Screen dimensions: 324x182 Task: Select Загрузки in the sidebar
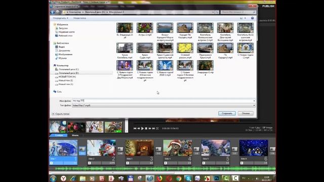(63, 28)
